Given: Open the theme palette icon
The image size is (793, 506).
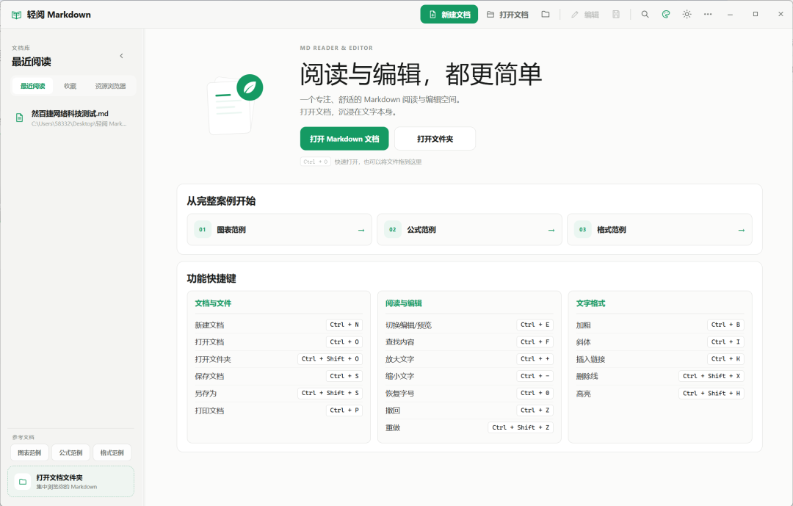Looking at the screenshot, I should tap(666, 15).
